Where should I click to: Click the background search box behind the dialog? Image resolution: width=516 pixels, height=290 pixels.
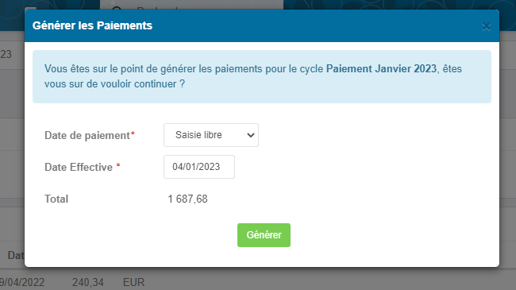coord(191,5)
